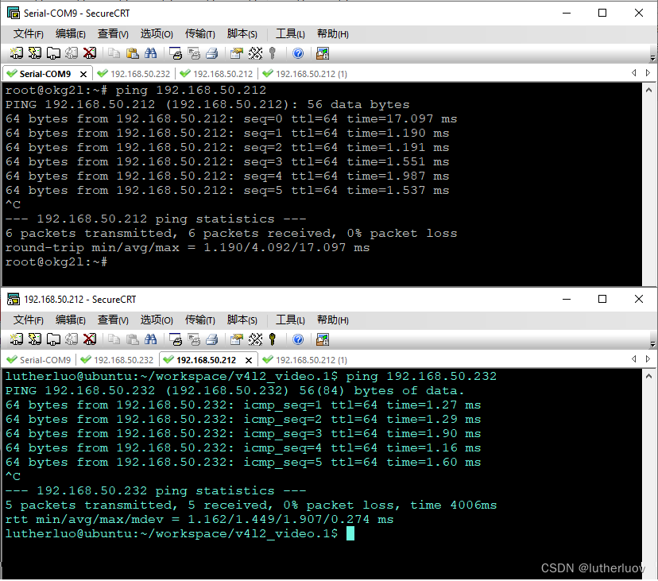The image size is (658, 581).
Task: Click scrollbar up arrow in 192.168.50.212 terminal
Action: tap(648, 376)
